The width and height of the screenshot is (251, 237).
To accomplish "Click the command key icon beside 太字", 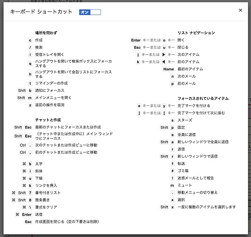I will tap(24, 164).
